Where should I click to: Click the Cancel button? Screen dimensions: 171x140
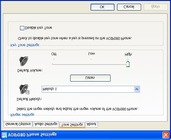(x=129, y=7)
